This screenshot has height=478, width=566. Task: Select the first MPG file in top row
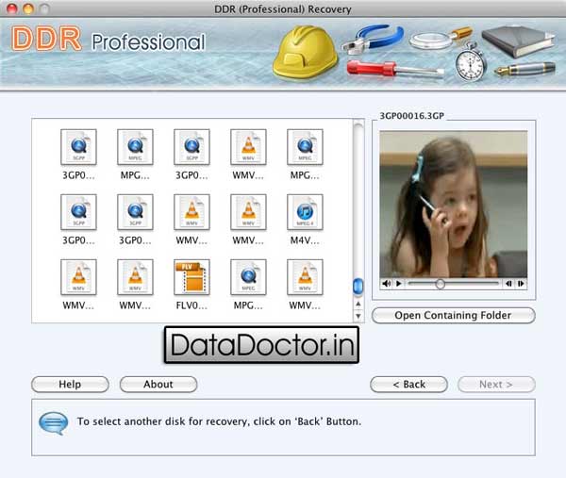pyautogui.click(x=135, y=147)
